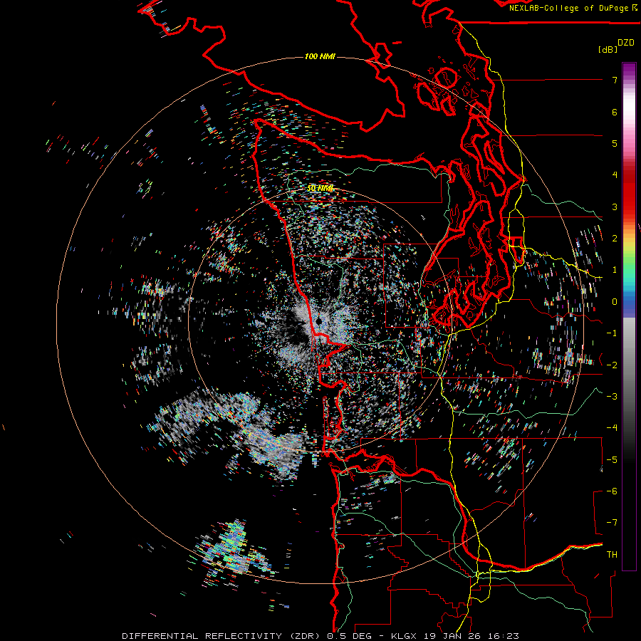The width and height of the screenshot is (641, 641).
Task: Click the KLGX station identifier text
Action: point(405,636)
